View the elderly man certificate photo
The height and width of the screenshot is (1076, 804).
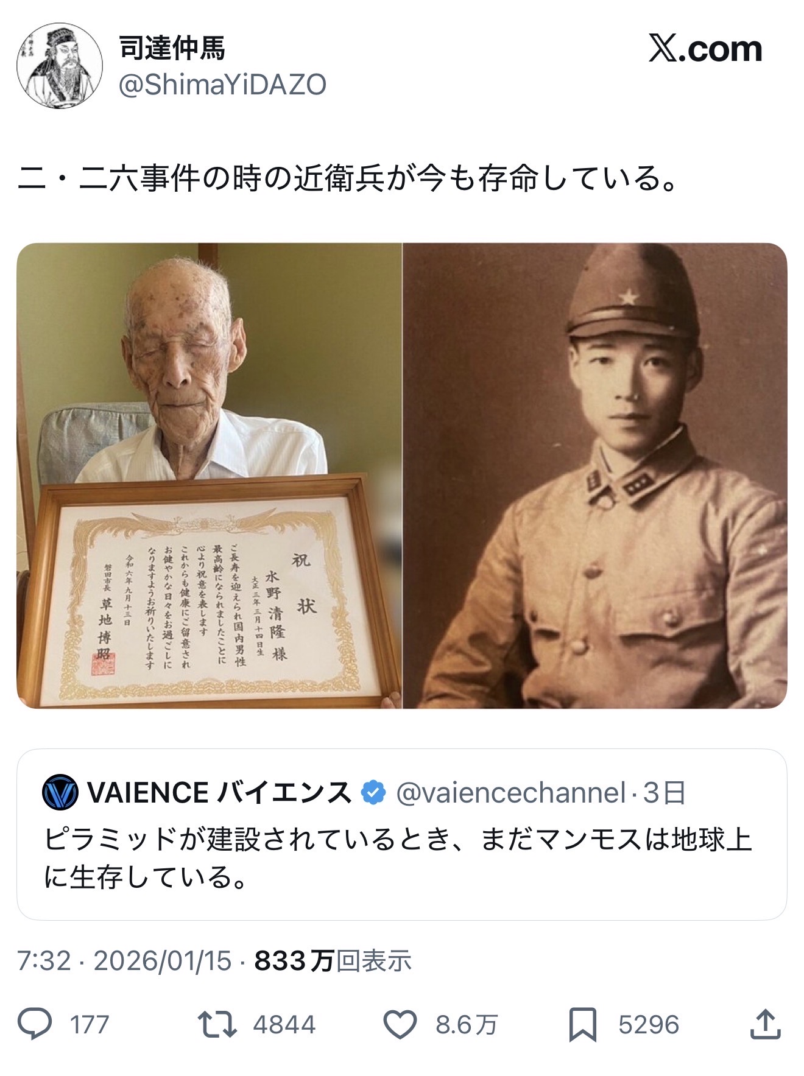[x=209, y=476]
